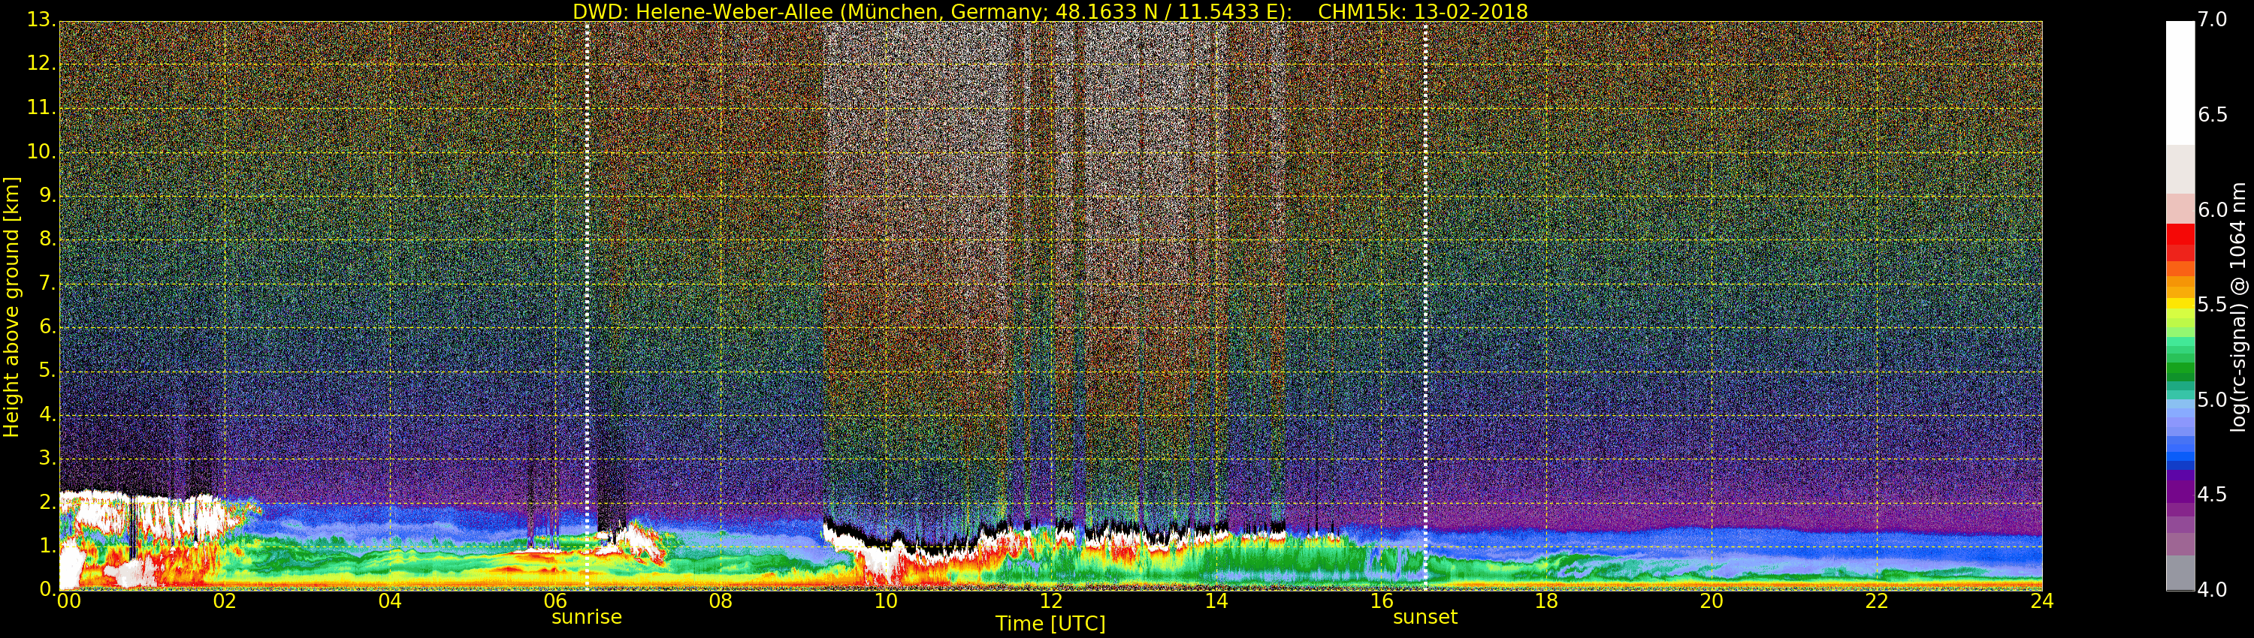
Task: Click height axis tick "3."
Action: [47, 458]
